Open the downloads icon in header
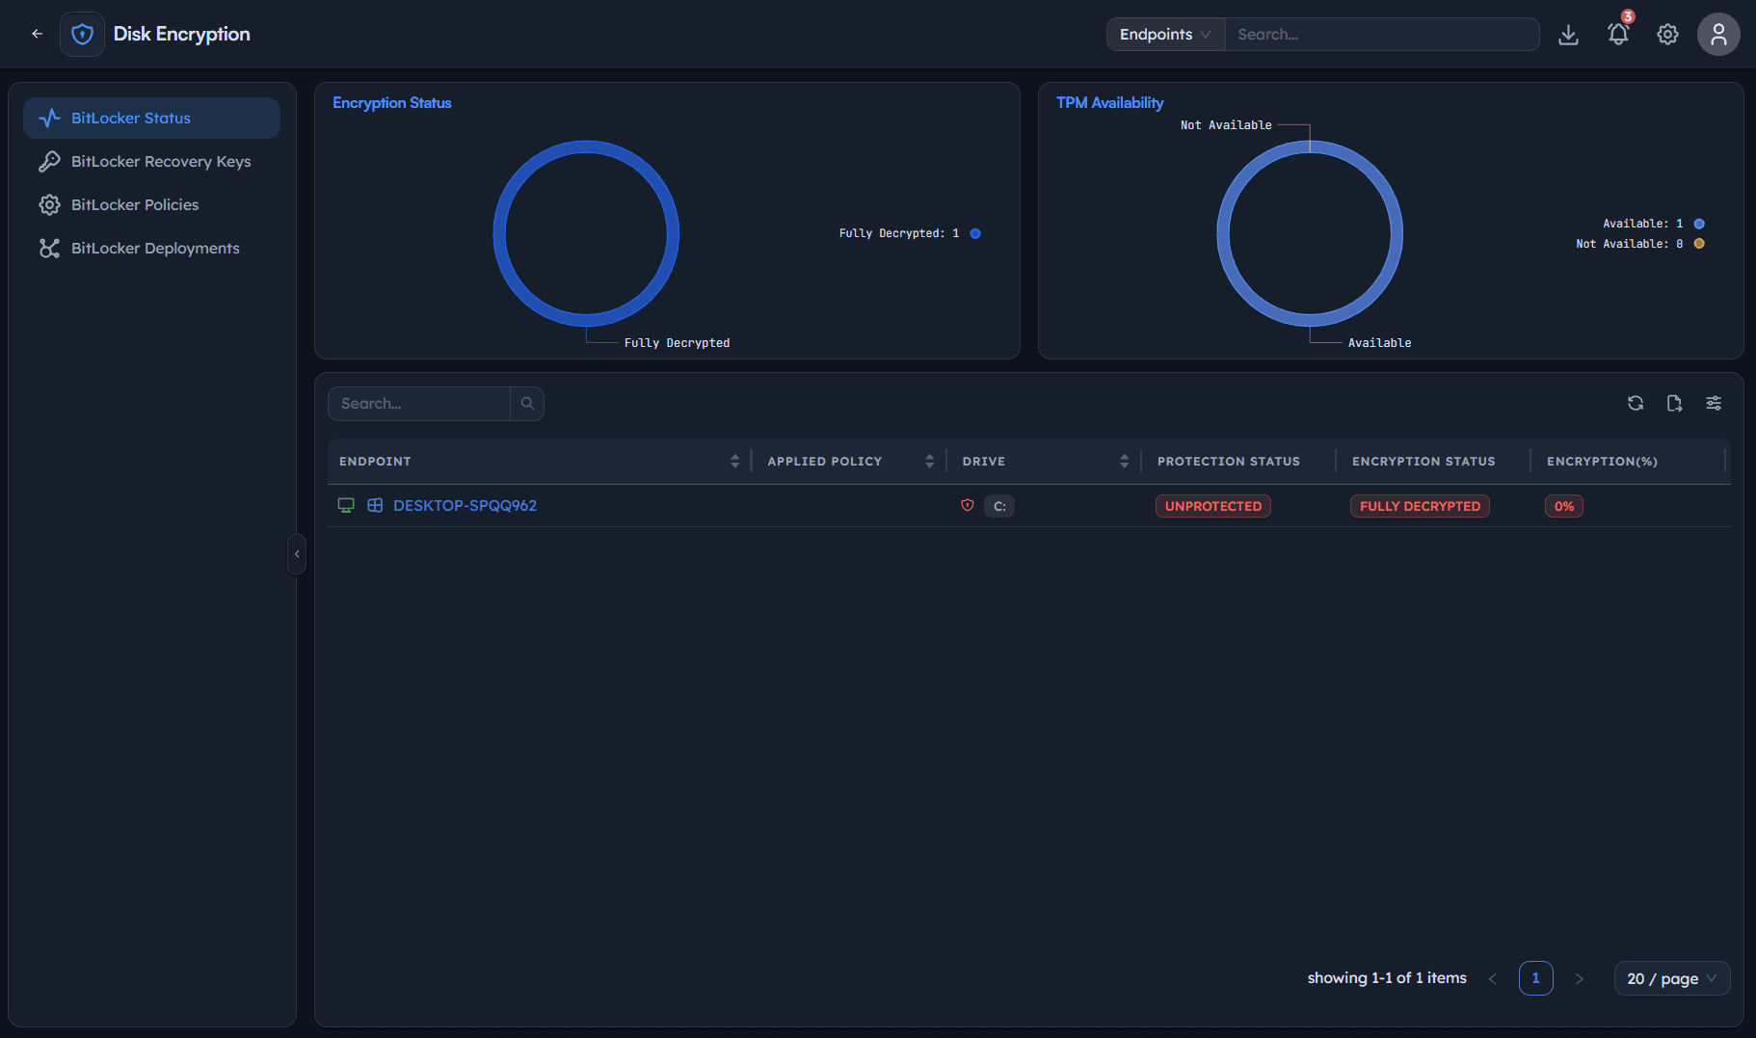The image size is (1756, 1038). coord(1568,35)
